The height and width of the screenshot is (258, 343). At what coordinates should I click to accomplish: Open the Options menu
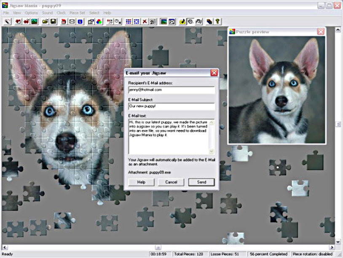point(31,13)
